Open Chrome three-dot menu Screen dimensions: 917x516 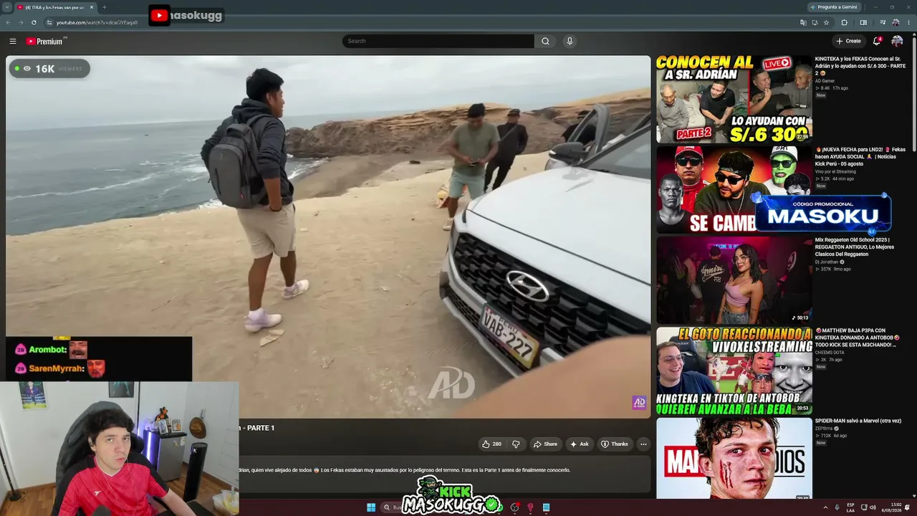click(908, 22)
